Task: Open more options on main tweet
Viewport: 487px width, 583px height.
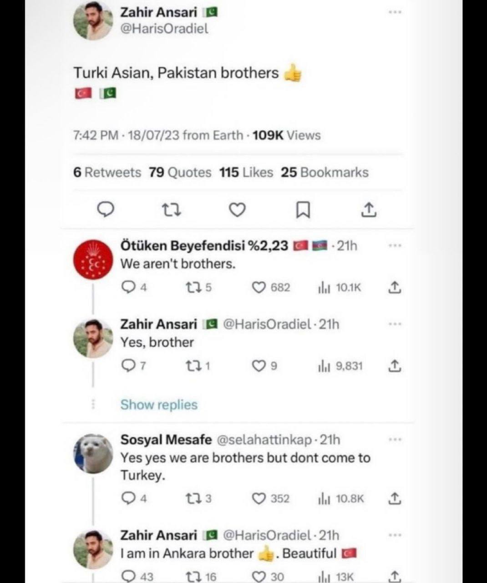Action: [x=395, y=12]
